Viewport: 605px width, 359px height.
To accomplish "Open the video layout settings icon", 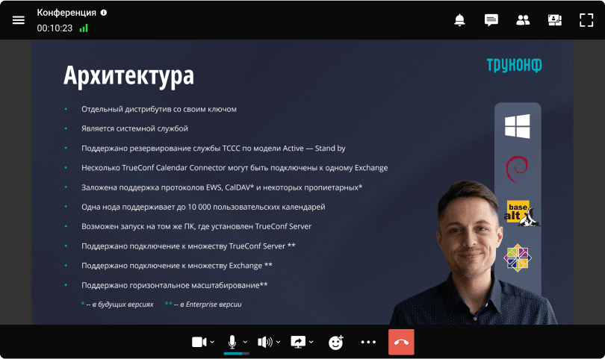I will (x=554, y=20).
